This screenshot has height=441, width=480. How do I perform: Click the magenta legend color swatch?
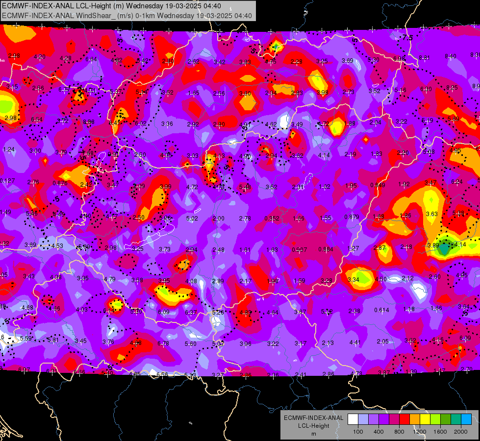394,419
